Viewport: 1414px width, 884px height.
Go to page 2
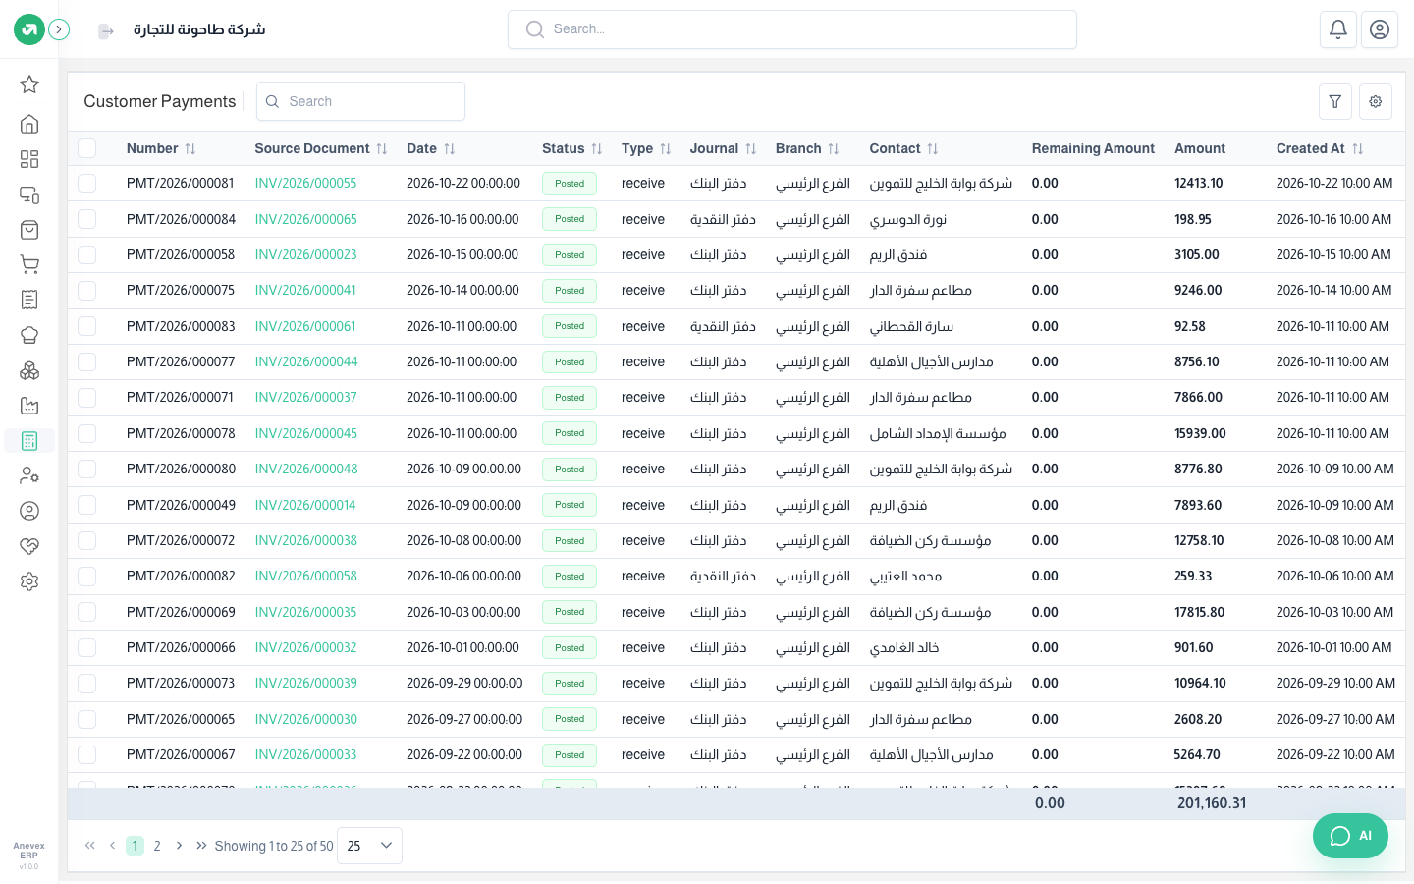pos(157,846)
